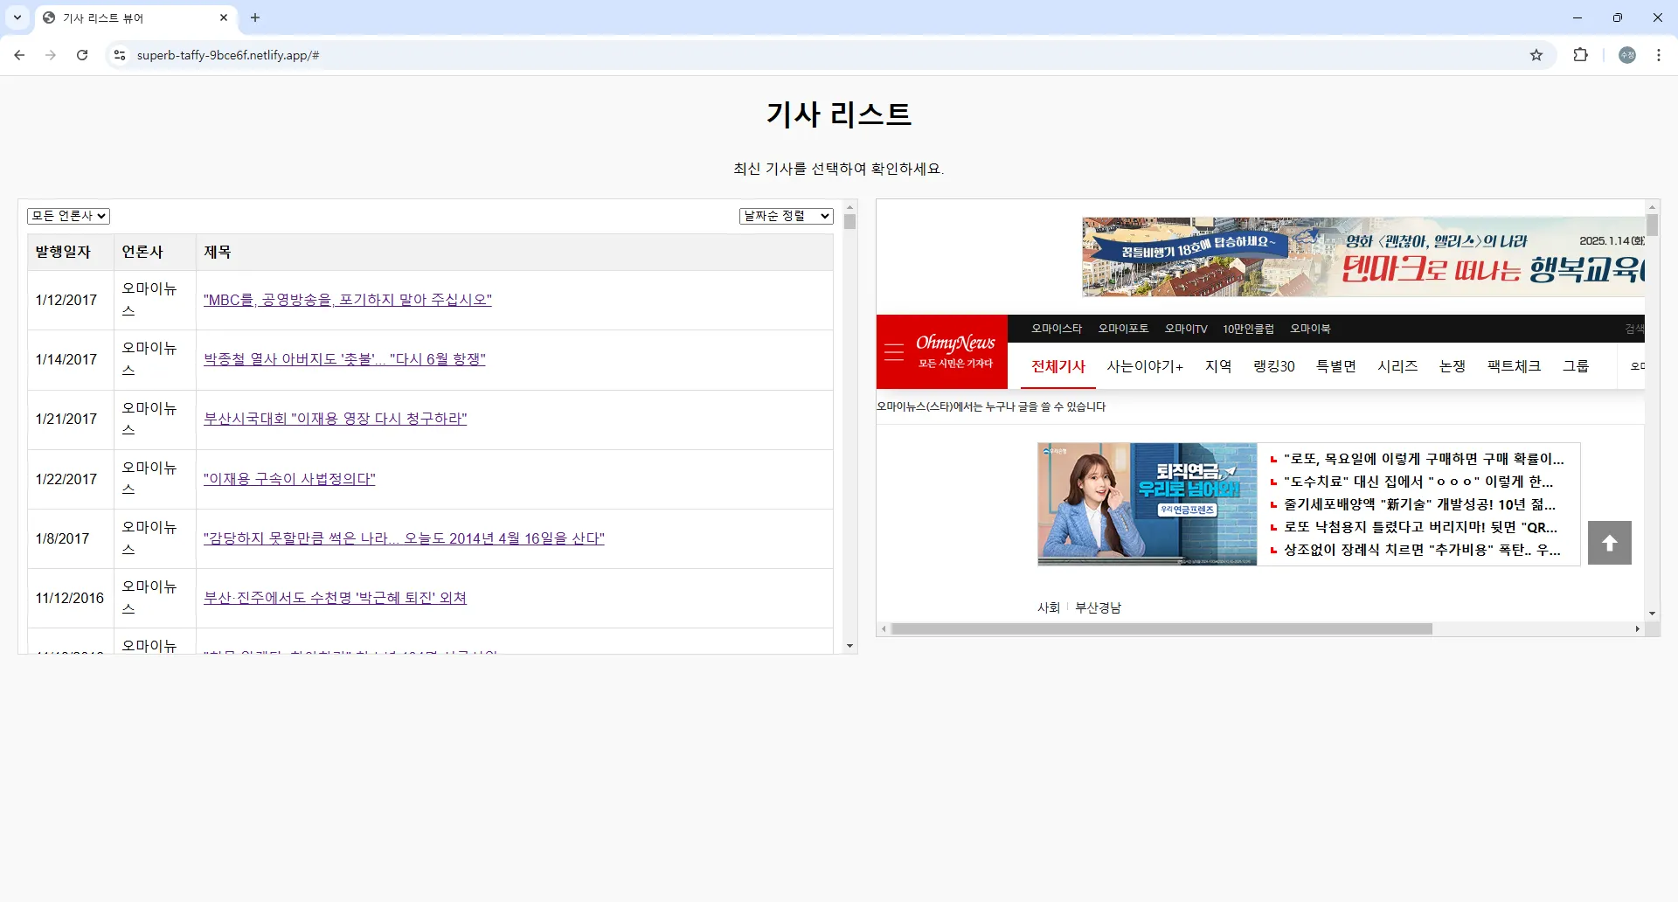The height and width of the screenshot is (902, 1678).
Task: Go forward in browser history
Action: click(x=51, y=55)
